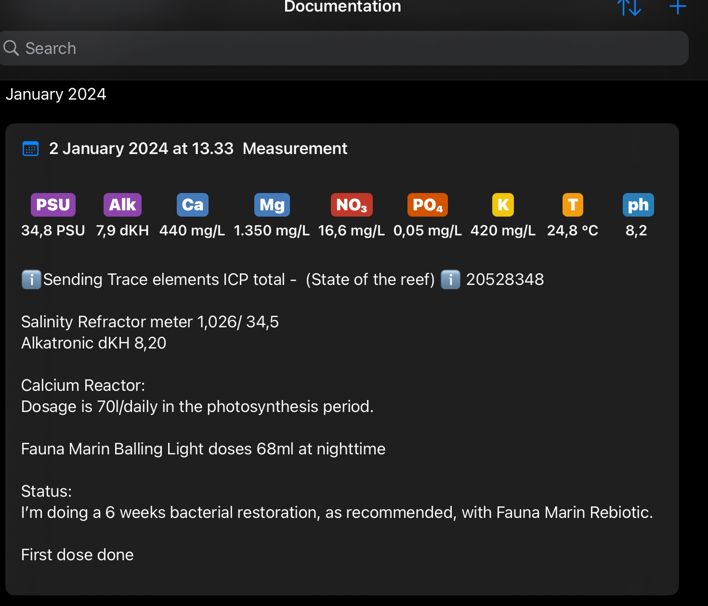The image size is (708, 606).
Task: Click the 1.350 mg/L magnesium value
Action: tap(272, 231)
